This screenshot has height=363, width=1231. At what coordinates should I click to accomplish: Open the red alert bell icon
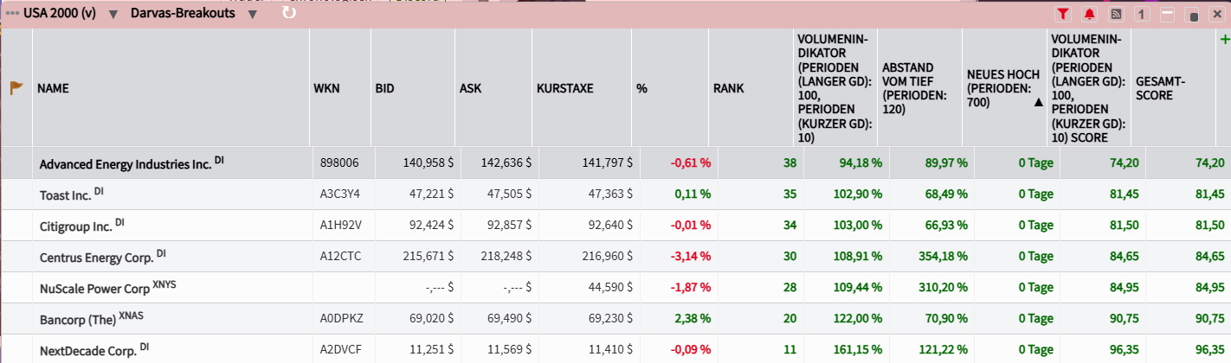tap(1089, 14)
